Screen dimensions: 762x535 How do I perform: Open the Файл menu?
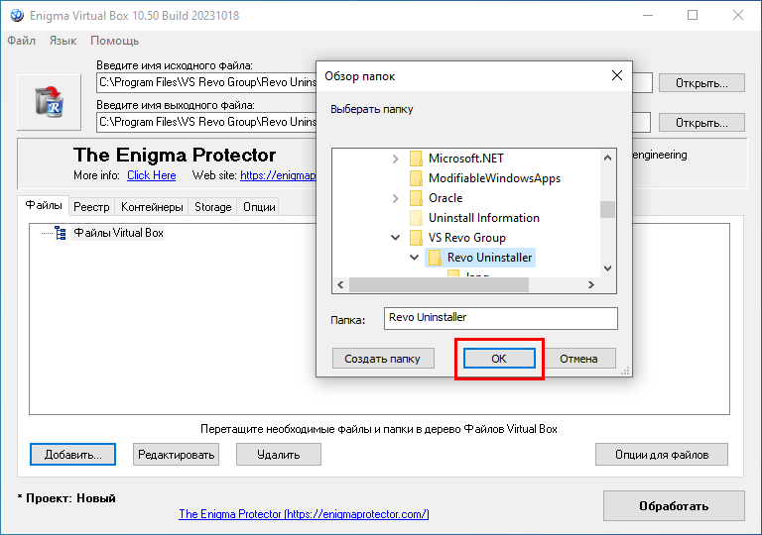point(22,41)
